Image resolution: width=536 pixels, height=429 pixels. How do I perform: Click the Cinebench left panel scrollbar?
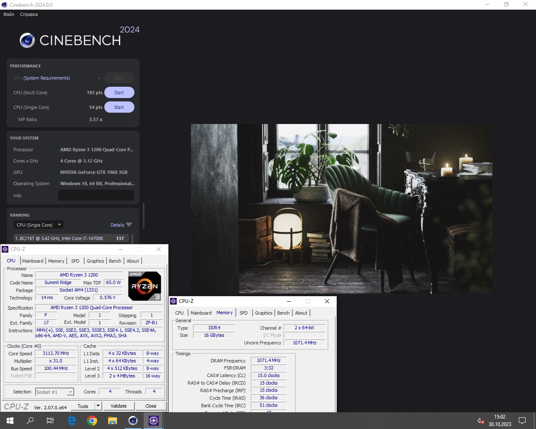(x=144, y=216)
